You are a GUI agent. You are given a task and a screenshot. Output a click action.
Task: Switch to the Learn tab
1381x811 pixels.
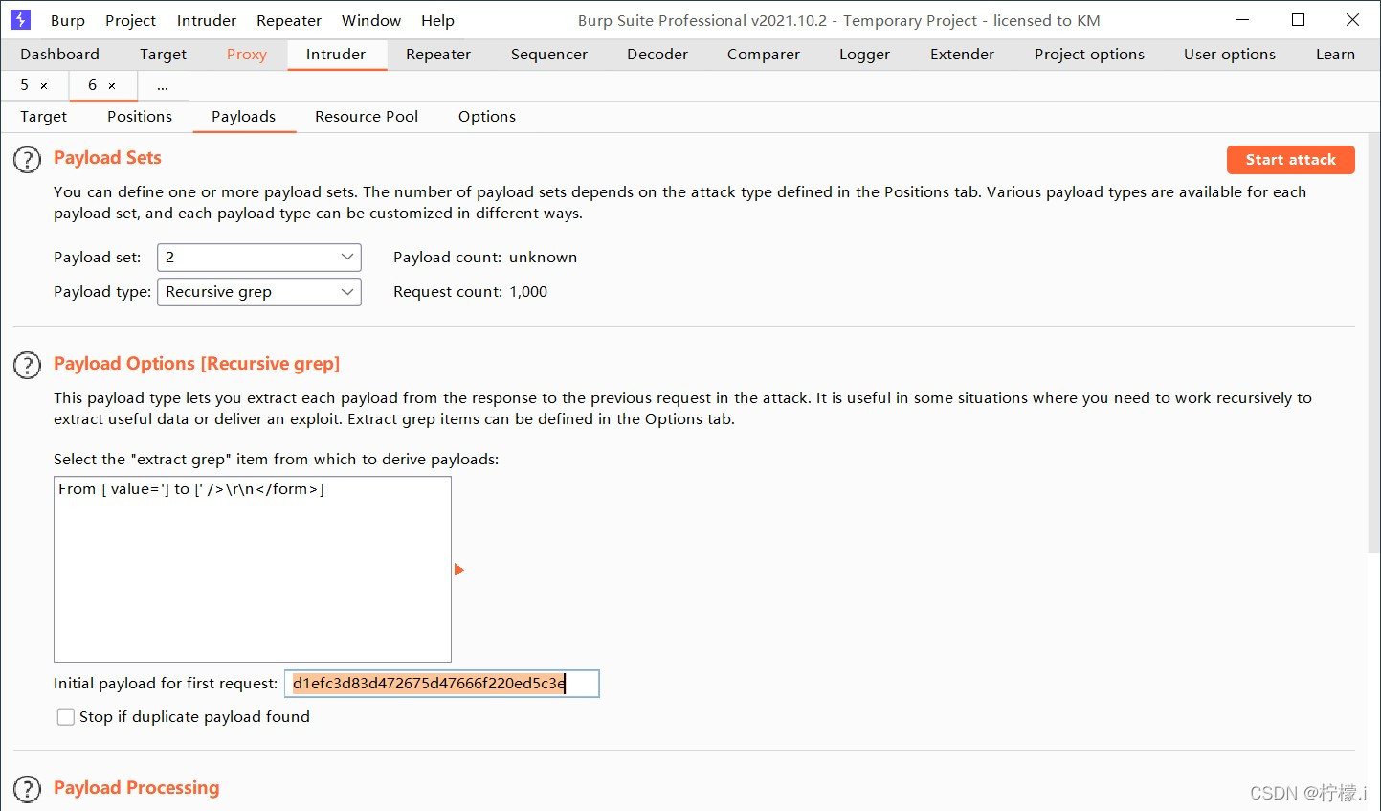coord(1335,55)
